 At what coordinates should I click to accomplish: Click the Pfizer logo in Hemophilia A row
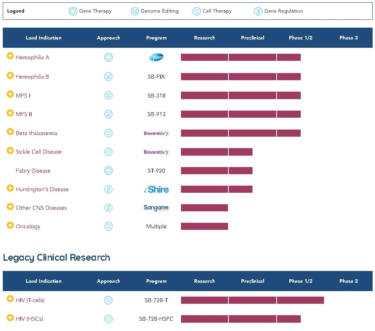(x=156, y=58)
